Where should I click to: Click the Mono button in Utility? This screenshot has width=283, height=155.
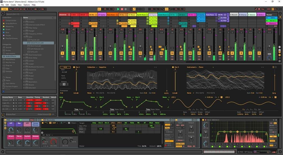pyautogui.click(x=180, y=140)
